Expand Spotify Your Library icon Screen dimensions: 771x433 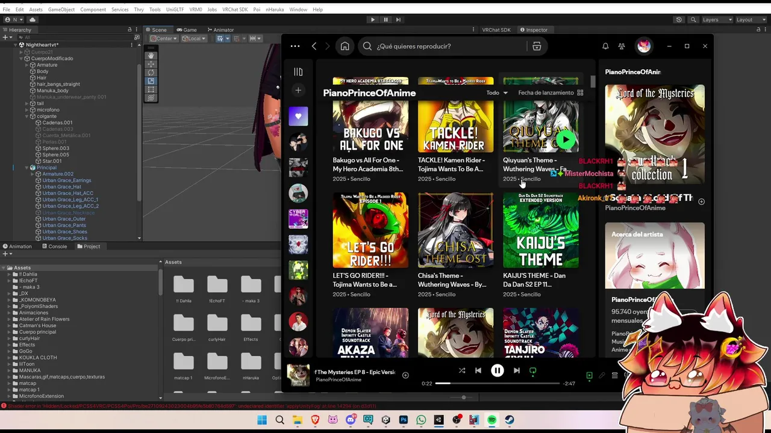click(x=298, y=72)
